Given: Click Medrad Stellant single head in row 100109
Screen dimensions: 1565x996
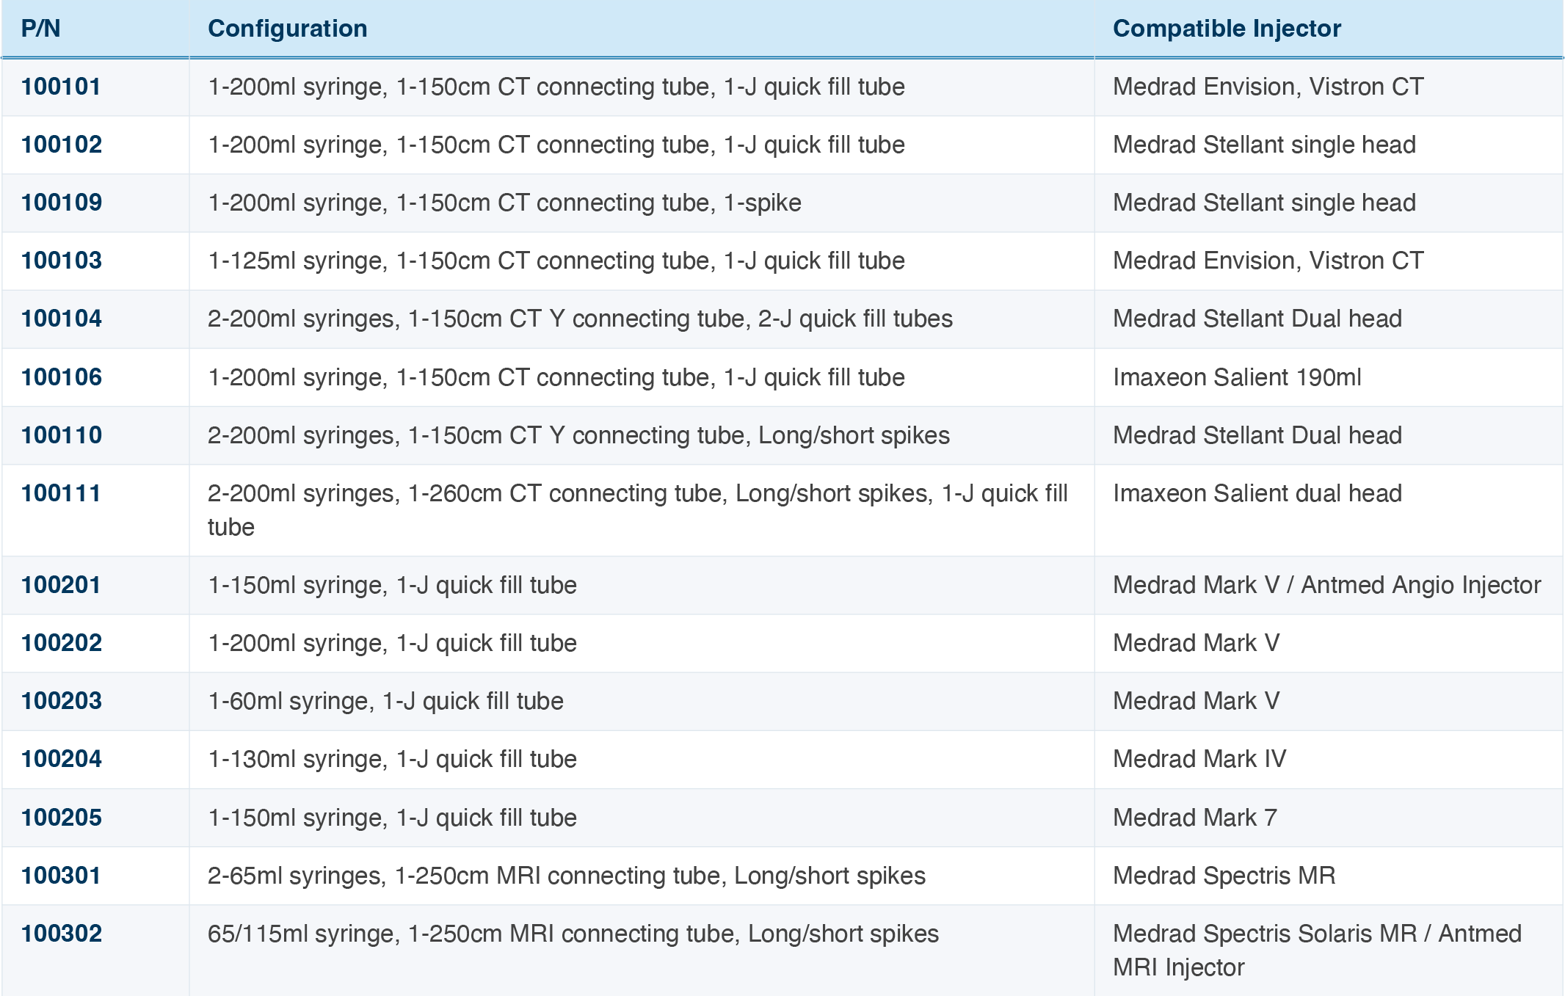Looking at the screenshot, I should coord(1264,203).
